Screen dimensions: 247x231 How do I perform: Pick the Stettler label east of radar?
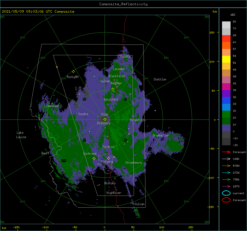160,79
